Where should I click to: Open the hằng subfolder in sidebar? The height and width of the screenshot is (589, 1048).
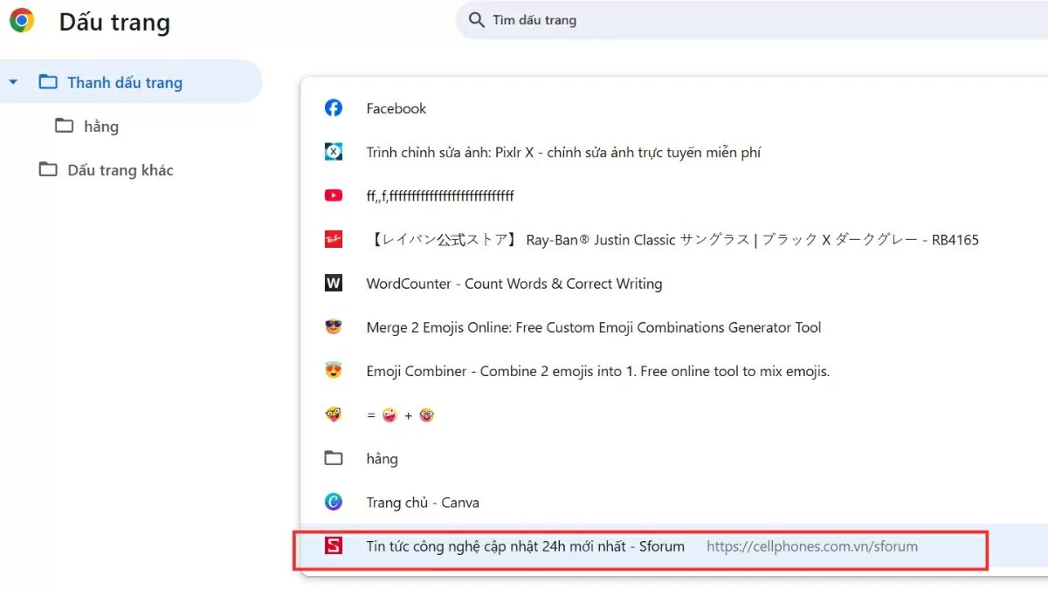[100, 127]
